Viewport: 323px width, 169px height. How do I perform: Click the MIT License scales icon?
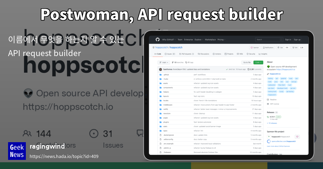tap(268, 104)
